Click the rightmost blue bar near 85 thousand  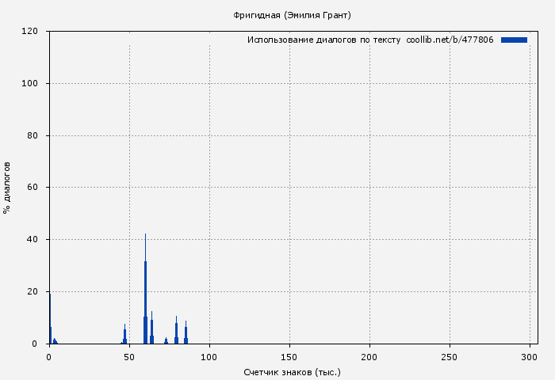coord(186,334)
